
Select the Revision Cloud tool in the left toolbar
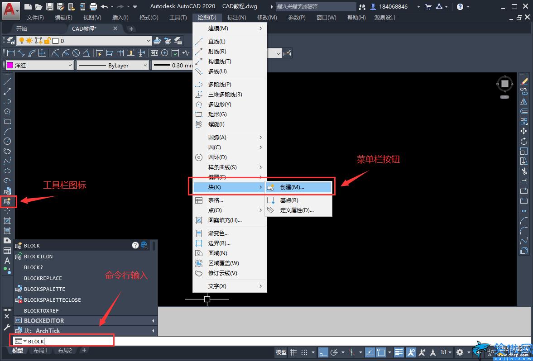[7, 151]
